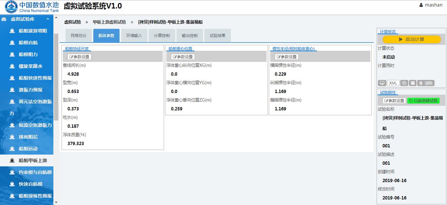447x205 pixels.
Task: Click 甲板上浪虚拟试验 breadcrumb link
Action: [109, 22]
